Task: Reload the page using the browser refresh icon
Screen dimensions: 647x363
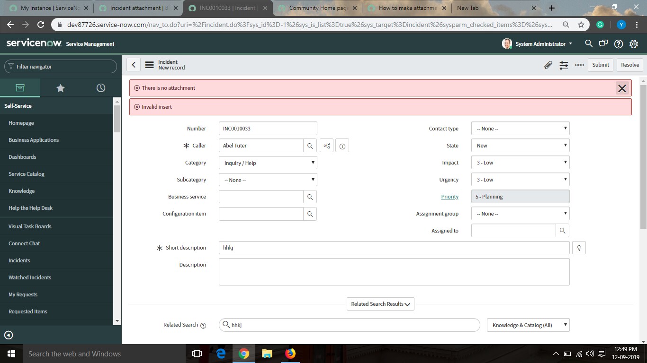Action: click(x=41, y=25)
